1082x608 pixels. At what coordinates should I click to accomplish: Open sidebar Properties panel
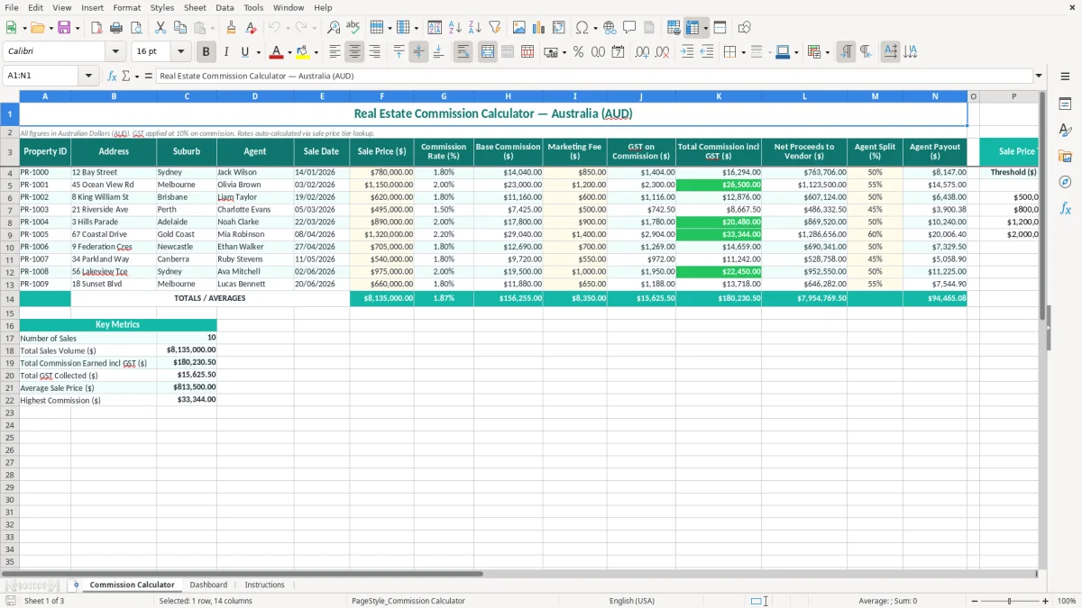pyautogui.click(x=1065, y=104)
